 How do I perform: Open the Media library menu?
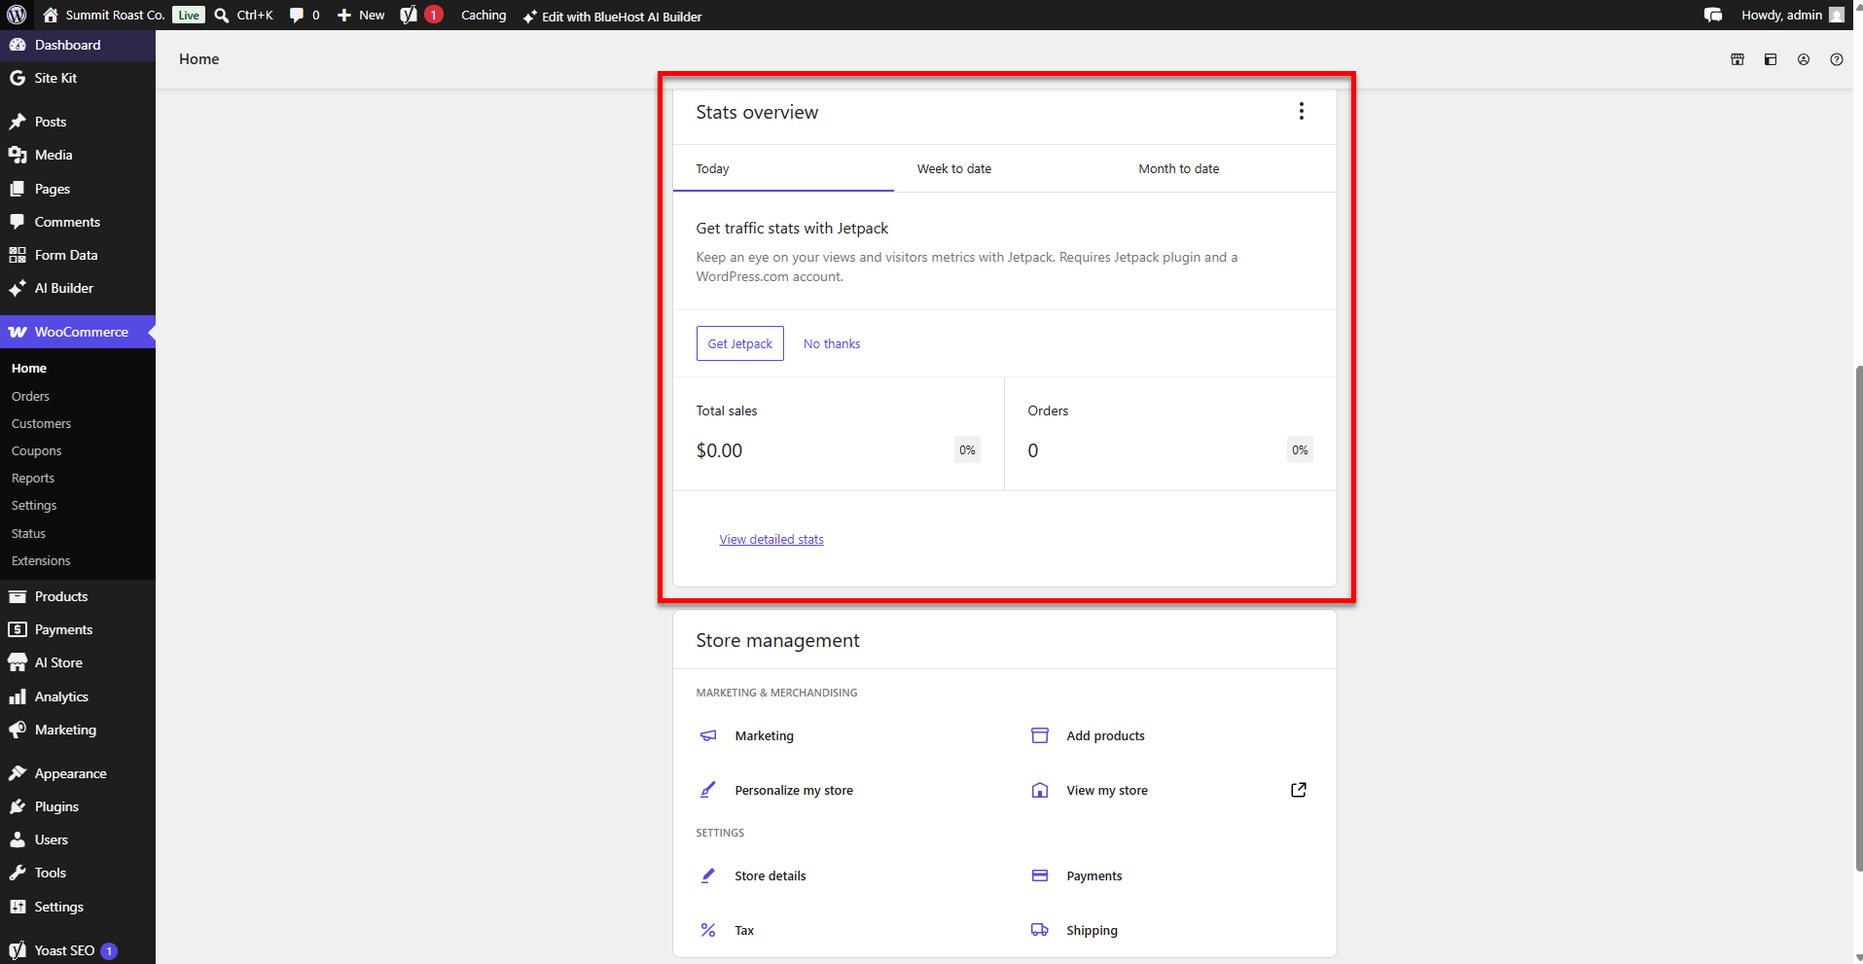tap(78, 155)
